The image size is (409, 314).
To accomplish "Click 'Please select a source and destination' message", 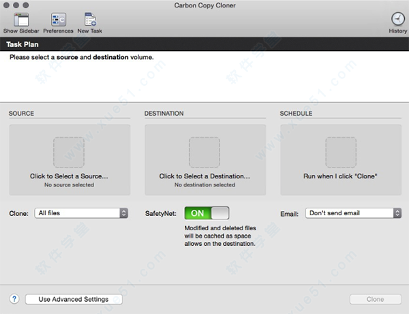I will point(82,57).
